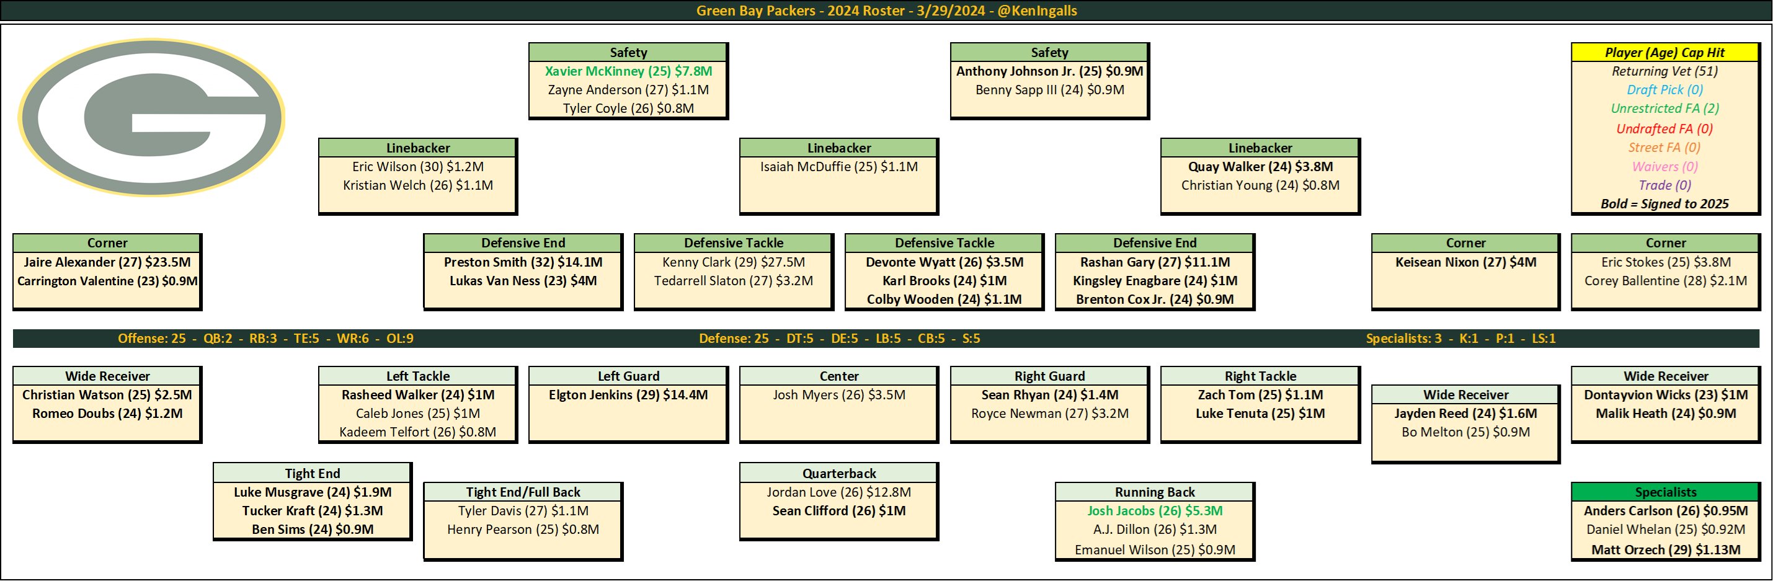The height and width of the screenshot is (581, 1773).
Task: Click Tyler Coyle (26) $0.8M row
Action: pyautogui.click(x=628, y=108)
